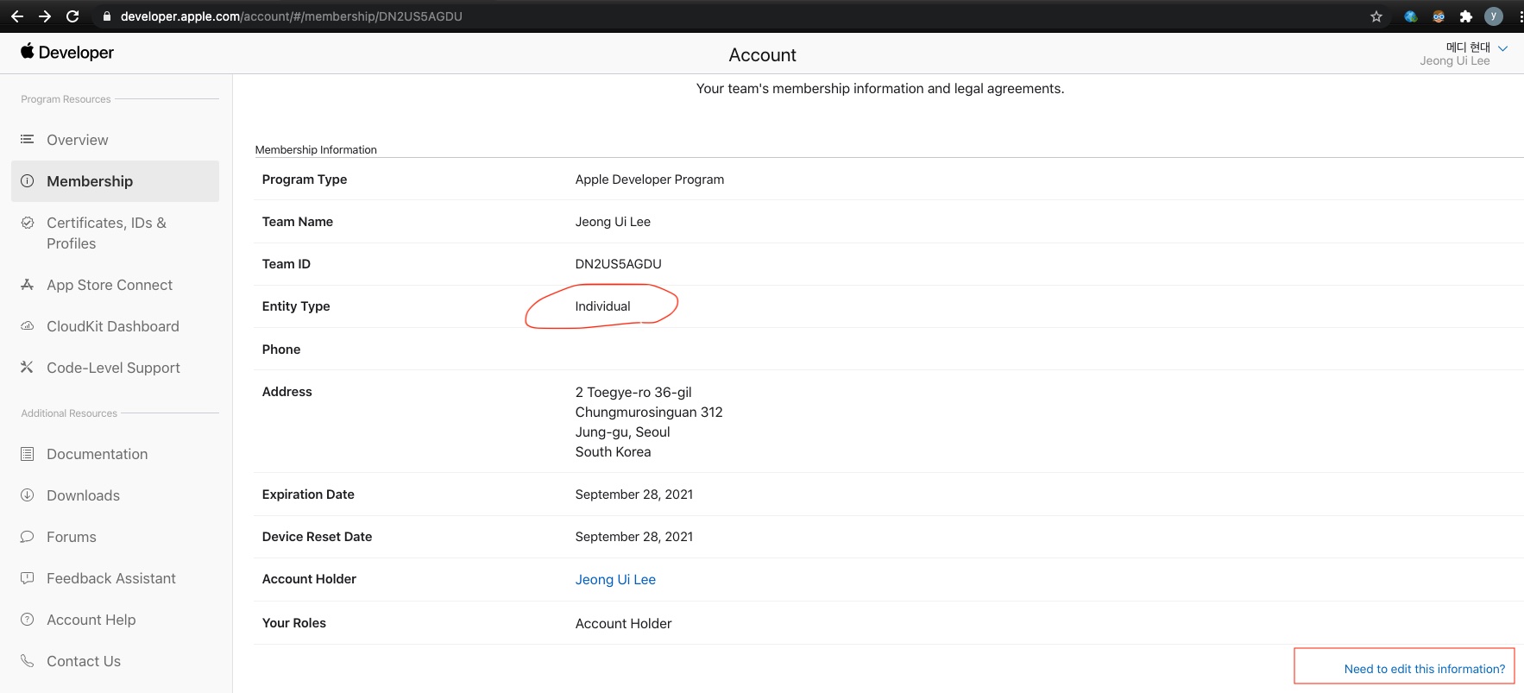Click the 'Apple Developer Program' value
Screen dimensions: 1524x693
point(650,180)
